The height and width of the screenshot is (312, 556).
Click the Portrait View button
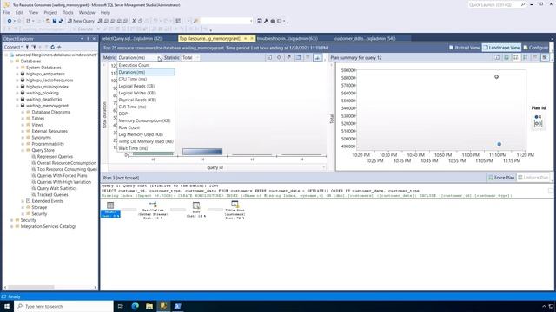click(464, 48)
